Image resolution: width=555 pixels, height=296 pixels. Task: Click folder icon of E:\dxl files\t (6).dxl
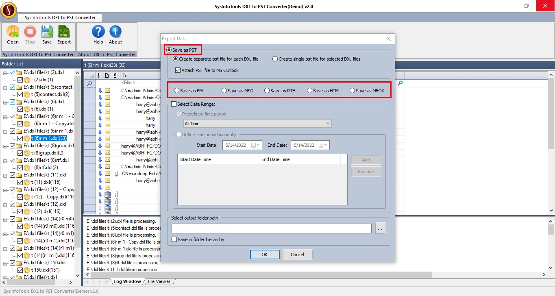pyautogui.click(x=19, y=102)
